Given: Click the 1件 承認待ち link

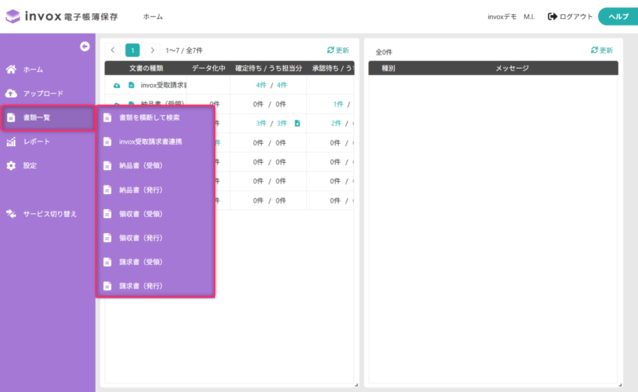Looking at the screenshot, I should point(338,104).
